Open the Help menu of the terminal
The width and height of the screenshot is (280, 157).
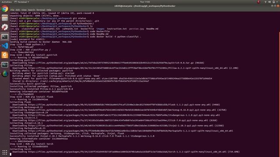pos(49,10)
